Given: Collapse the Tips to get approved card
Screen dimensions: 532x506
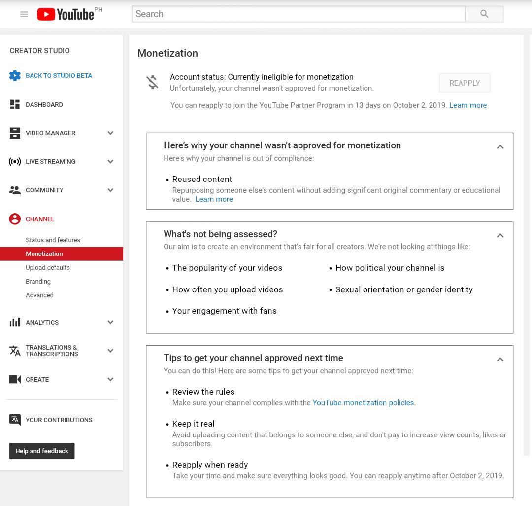Looking at the screenshot, I should [500, 360].
